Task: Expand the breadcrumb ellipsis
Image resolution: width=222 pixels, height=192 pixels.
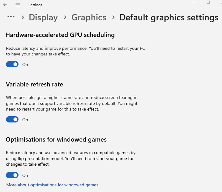Action: click(11, 17)
